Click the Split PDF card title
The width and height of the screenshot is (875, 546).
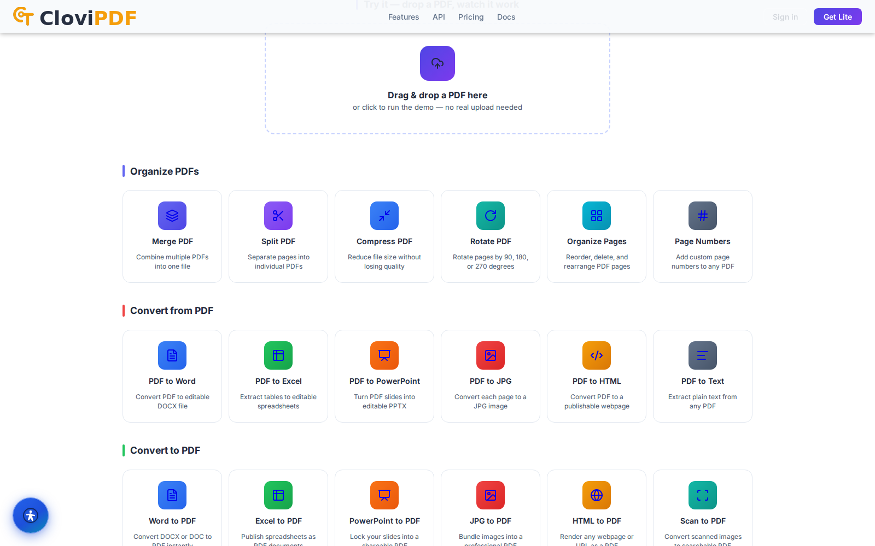pyautogui.click(x=278, y=241)
